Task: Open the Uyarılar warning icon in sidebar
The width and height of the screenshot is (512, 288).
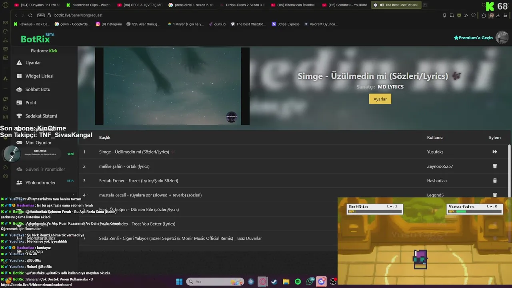Action: point(19,63)
